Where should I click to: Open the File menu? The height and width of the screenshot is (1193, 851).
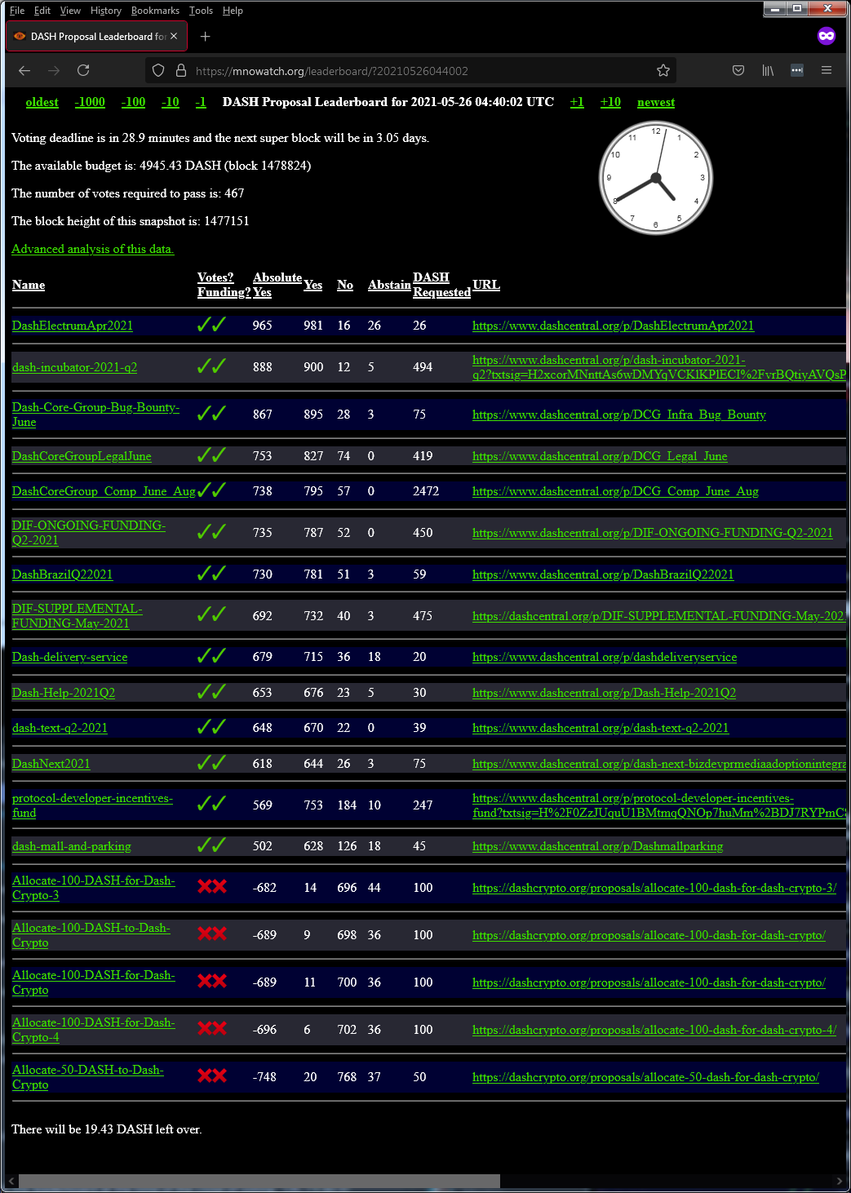[x=17, y=11]
